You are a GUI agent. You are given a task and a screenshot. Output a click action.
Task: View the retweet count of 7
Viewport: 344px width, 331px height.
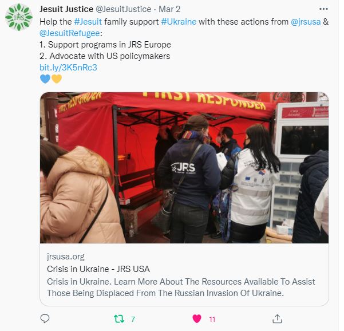(x=133, y=319)
